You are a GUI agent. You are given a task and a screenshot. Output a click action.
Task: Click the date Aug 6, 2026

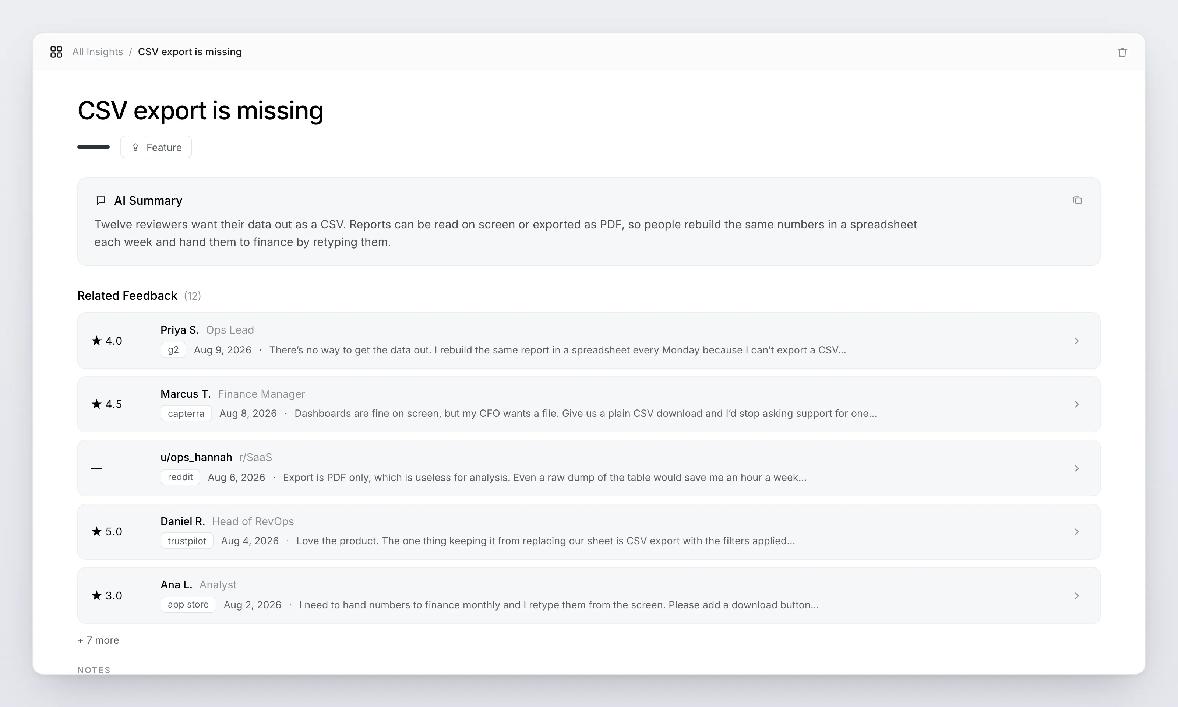(x=236, y=477)
